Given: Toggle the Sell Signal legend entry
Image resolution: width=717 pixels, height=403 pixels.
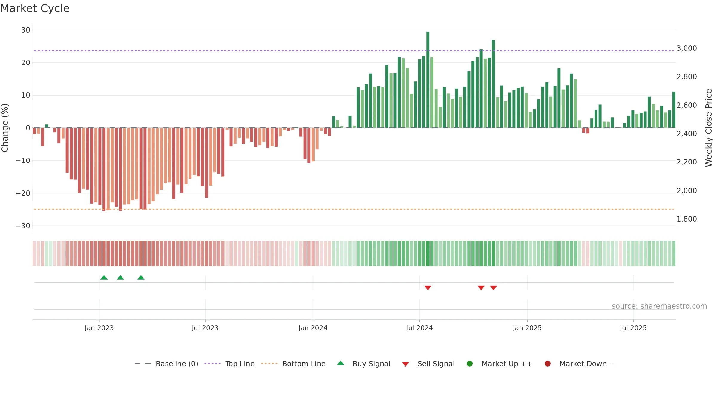Looking at the screenshot, I should [x=428, y=364].
